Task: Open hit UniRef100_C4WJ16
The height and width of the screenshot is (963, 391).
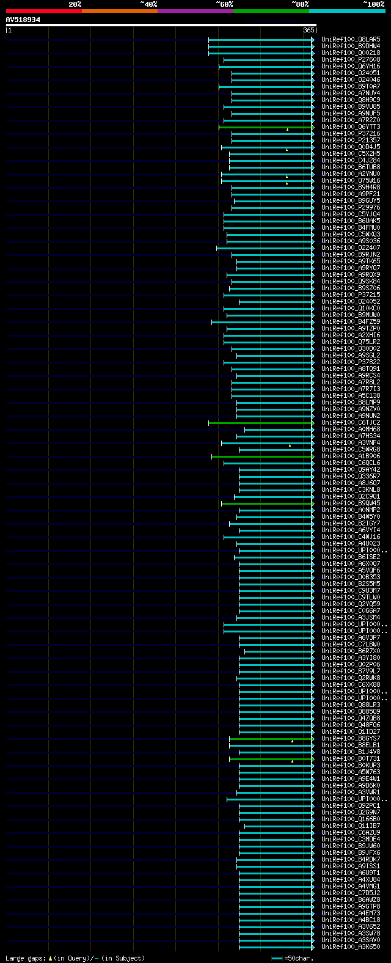Action: (351, 536)
